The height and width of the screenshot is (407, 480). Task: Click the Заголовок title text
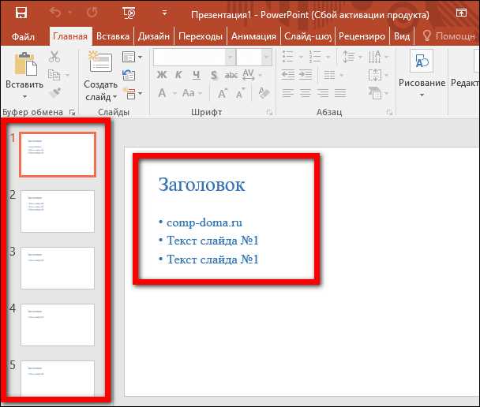tap(202, 185)
